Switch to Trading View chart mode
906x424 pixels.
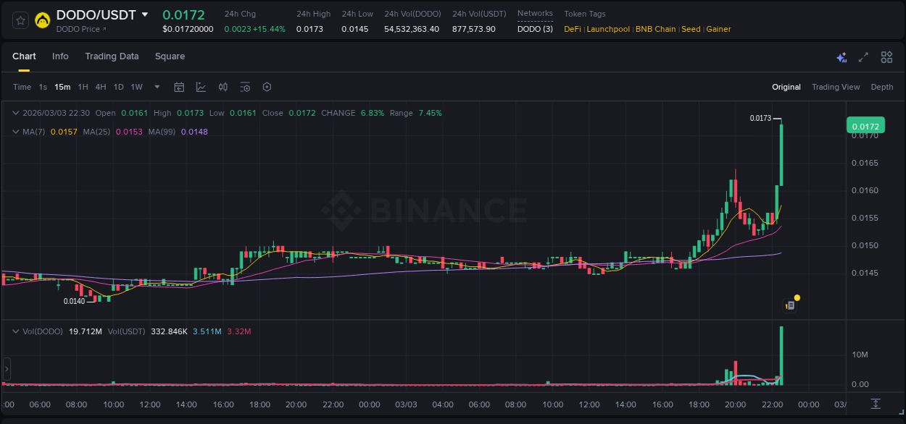point(836,87)
